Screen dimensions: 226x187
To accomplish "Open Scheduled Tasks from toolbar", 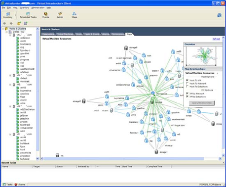I will (28, 15).
